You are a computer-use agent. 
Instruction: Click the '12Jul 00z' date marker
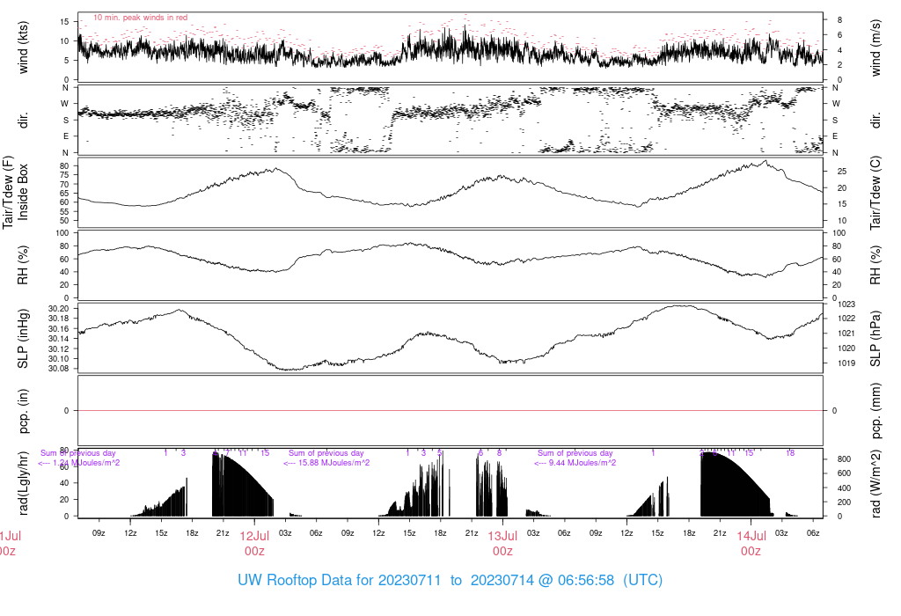(254, 544)
